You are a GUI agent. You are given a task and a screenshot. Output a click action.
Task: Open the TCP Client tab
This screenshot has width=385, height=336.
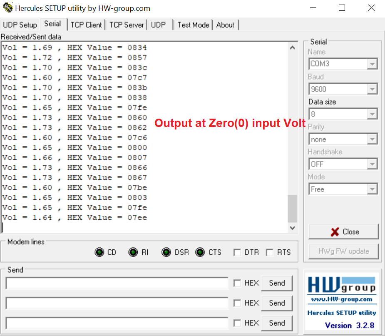click(86, 25)
